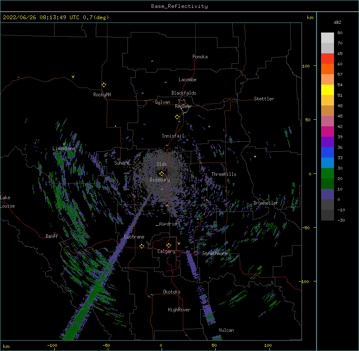Image resolution: width=359 pixels, height=351 pixels.
Task: Click the Calgary label
Action: 166,251
